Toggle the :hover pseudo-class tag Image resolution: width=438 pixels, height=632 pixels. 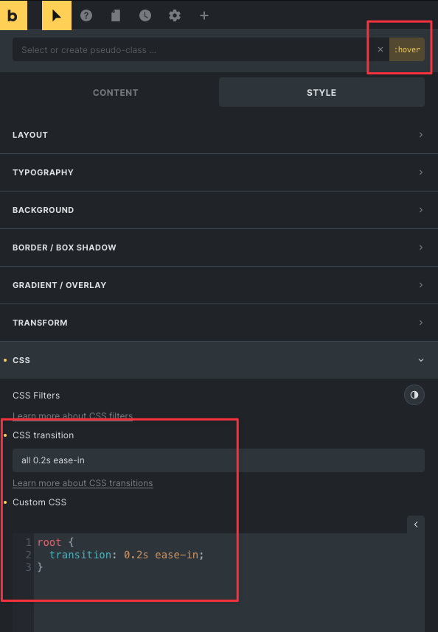coord(407,49)
